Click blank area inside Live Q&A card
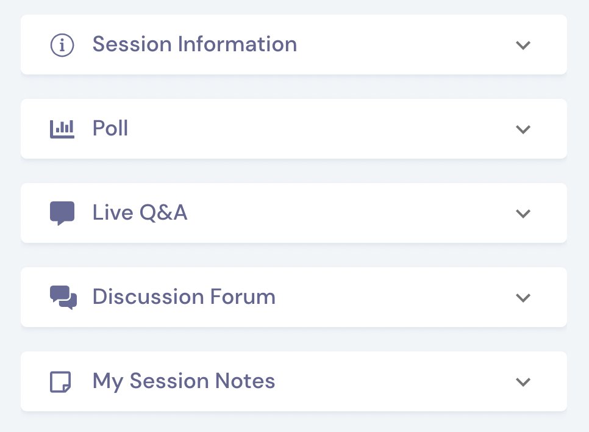The image size is (589, 432). [349, 213]
